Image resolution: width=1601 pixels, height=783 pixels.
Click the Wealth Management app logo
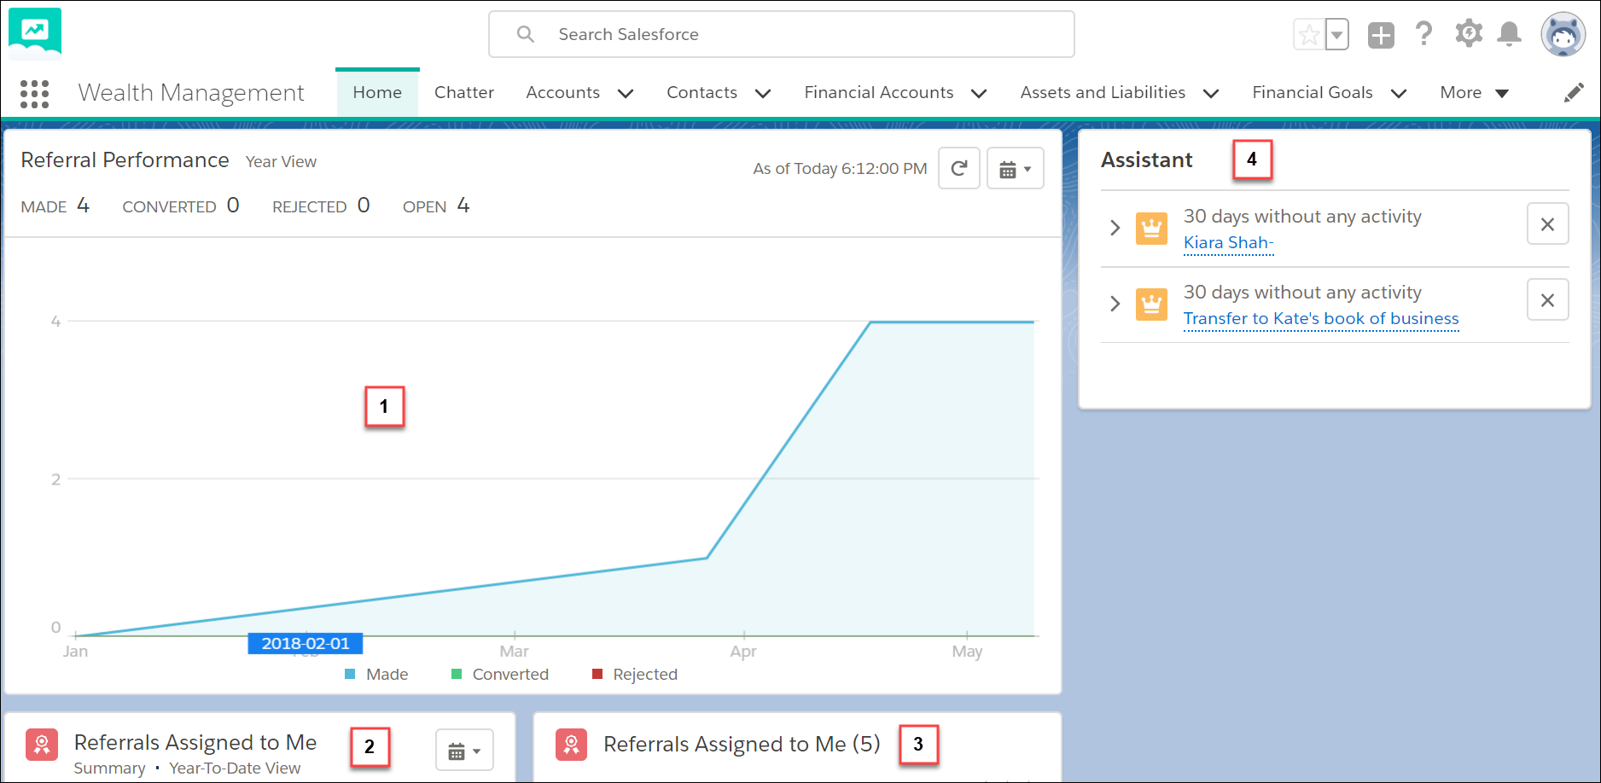(35, 33)
